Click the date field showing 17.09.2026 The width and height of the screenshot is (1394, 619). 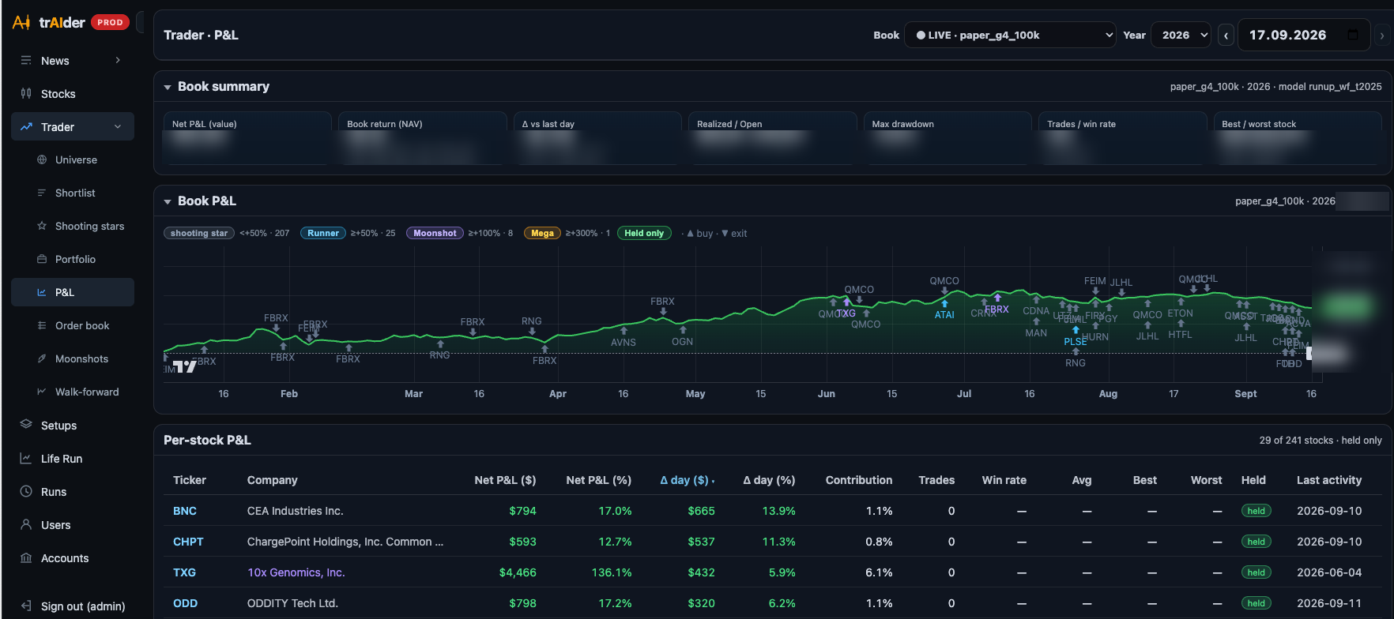[1304, 35]
